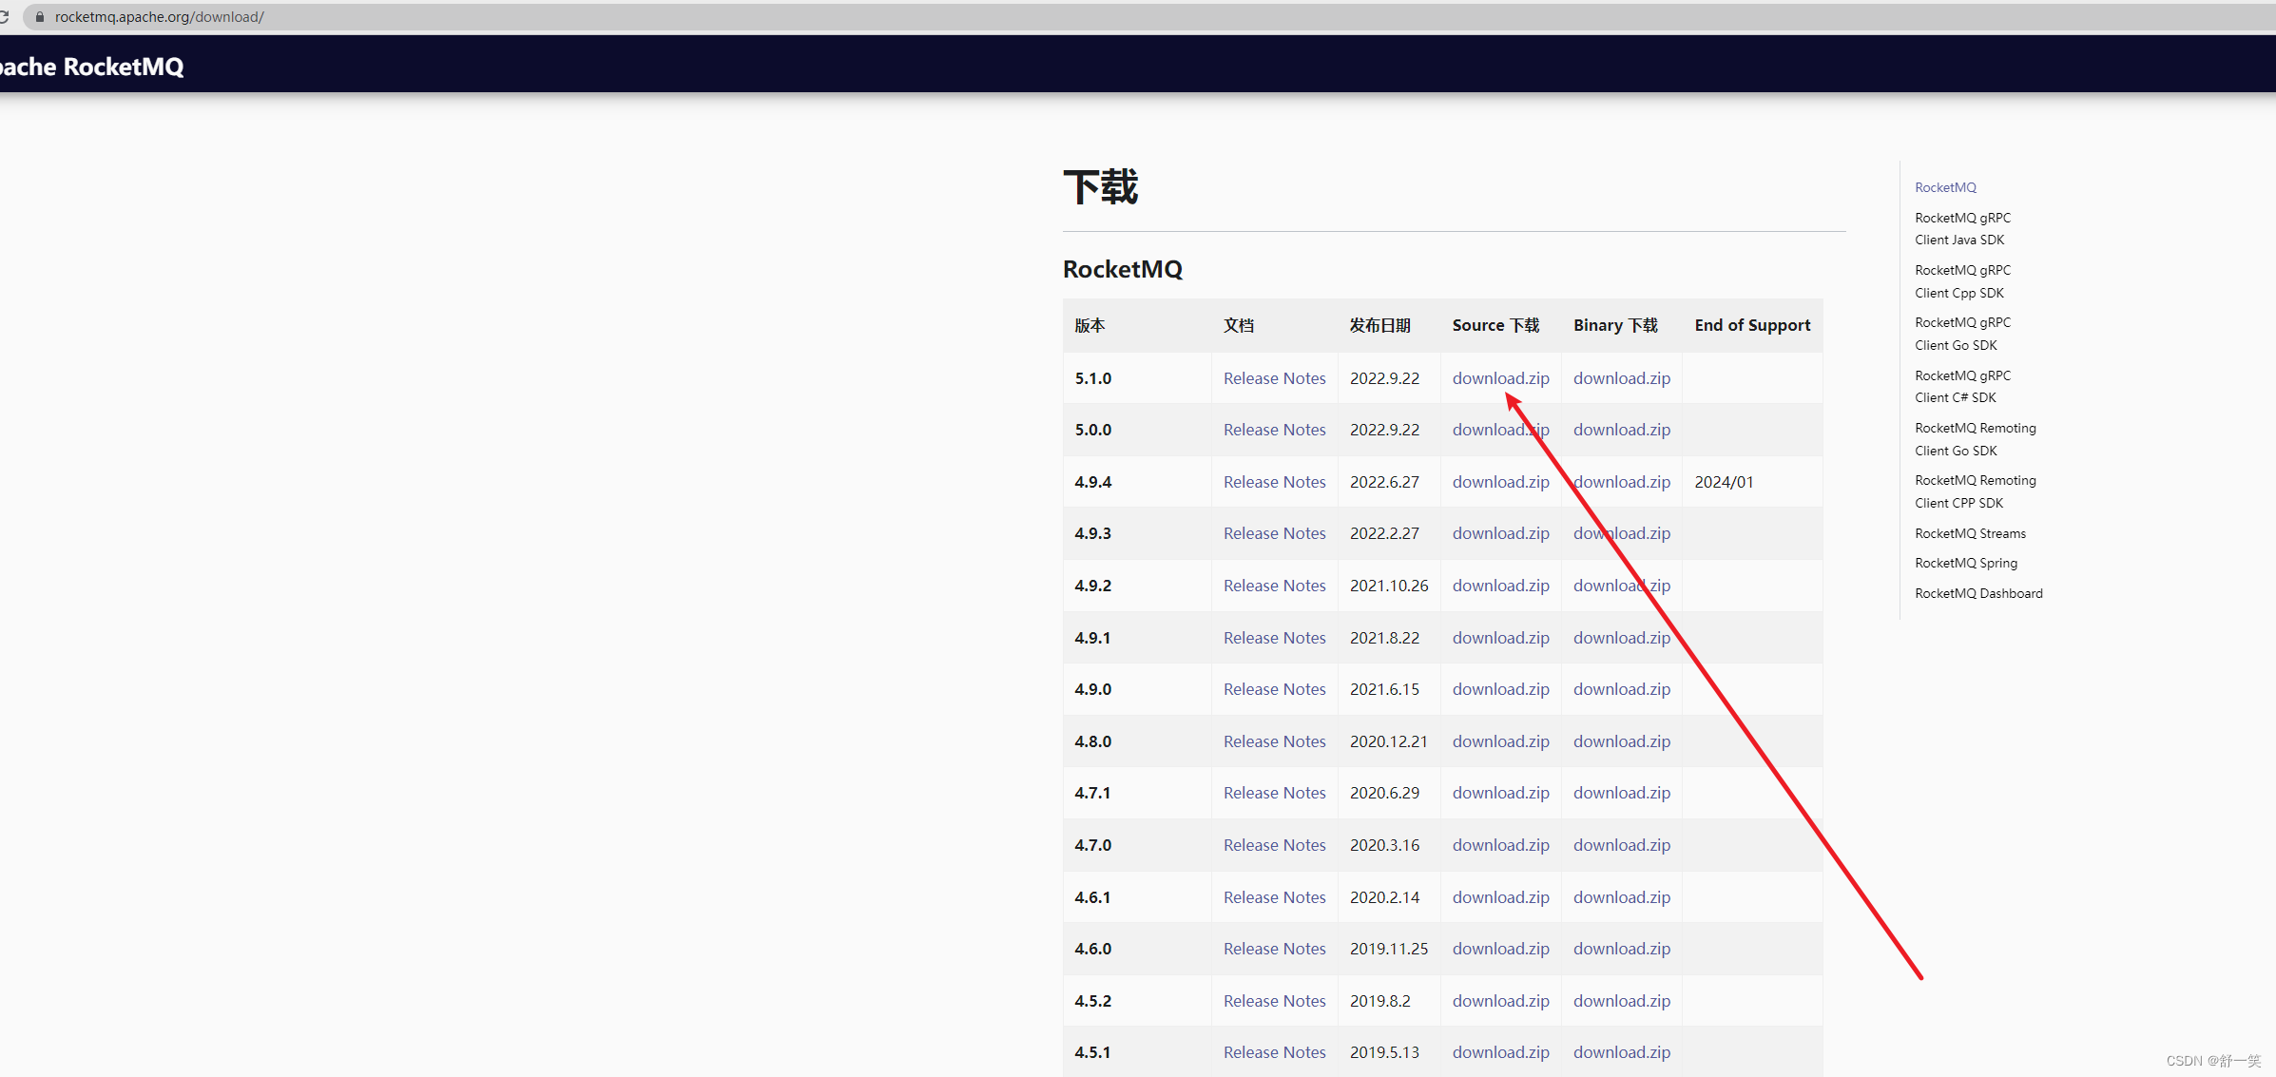Open Release Notes for version 5.0.0
The height and width of the screenshot is (1077, 2276).
coord(1274,430)
